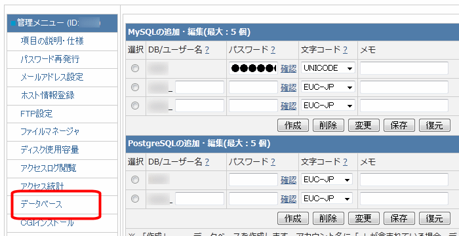Focus the memo field in the first PostgreSQL row
The image size is (459, 236).
click(x=405, y=179)
